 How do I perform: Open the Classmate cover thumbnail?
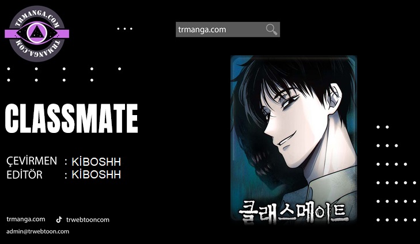tap(294, 140)
